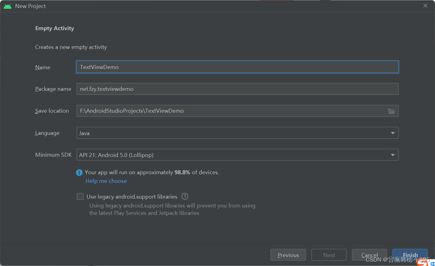Click the disabled Next button

(329, 255)
